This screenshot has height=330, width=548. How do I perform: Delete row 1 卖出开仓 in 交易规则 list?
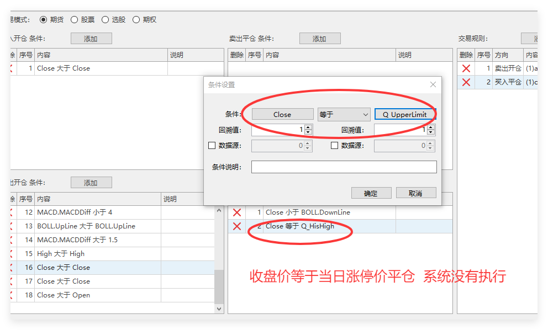pos(466,68)
